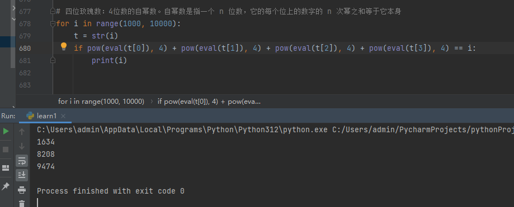This screenshot has width=514, height=207.
Task: Toggle the Pin Tab pushpin icon
Action: pyautogui.click(x=6, y=186)
